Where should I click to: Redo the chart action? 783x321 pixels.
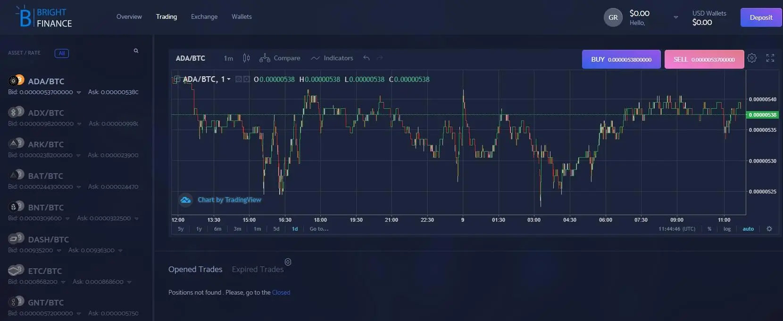[x=380, y=58]
